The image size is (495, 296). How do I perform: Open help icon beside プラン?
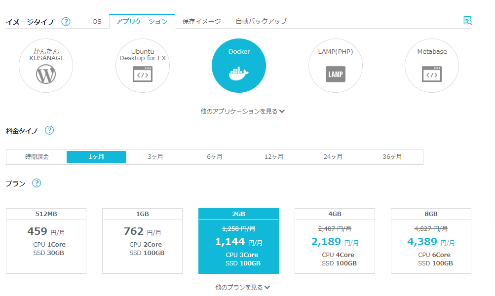[37, 183]
